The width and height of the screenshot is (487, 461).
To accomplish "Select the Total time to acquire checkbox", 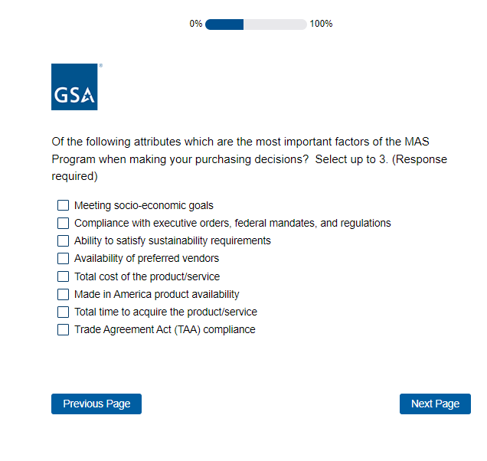I will (63, 312).
